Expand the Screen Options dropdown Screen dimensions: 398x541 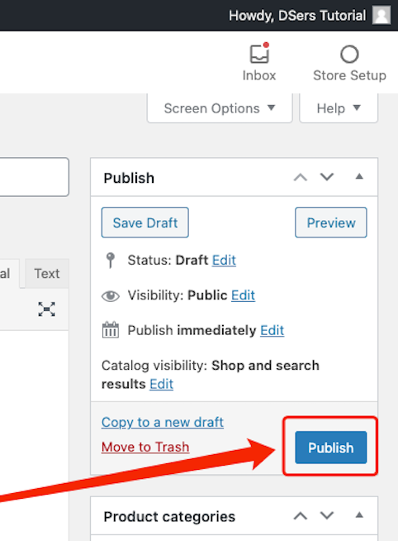[x=220, y=108]
